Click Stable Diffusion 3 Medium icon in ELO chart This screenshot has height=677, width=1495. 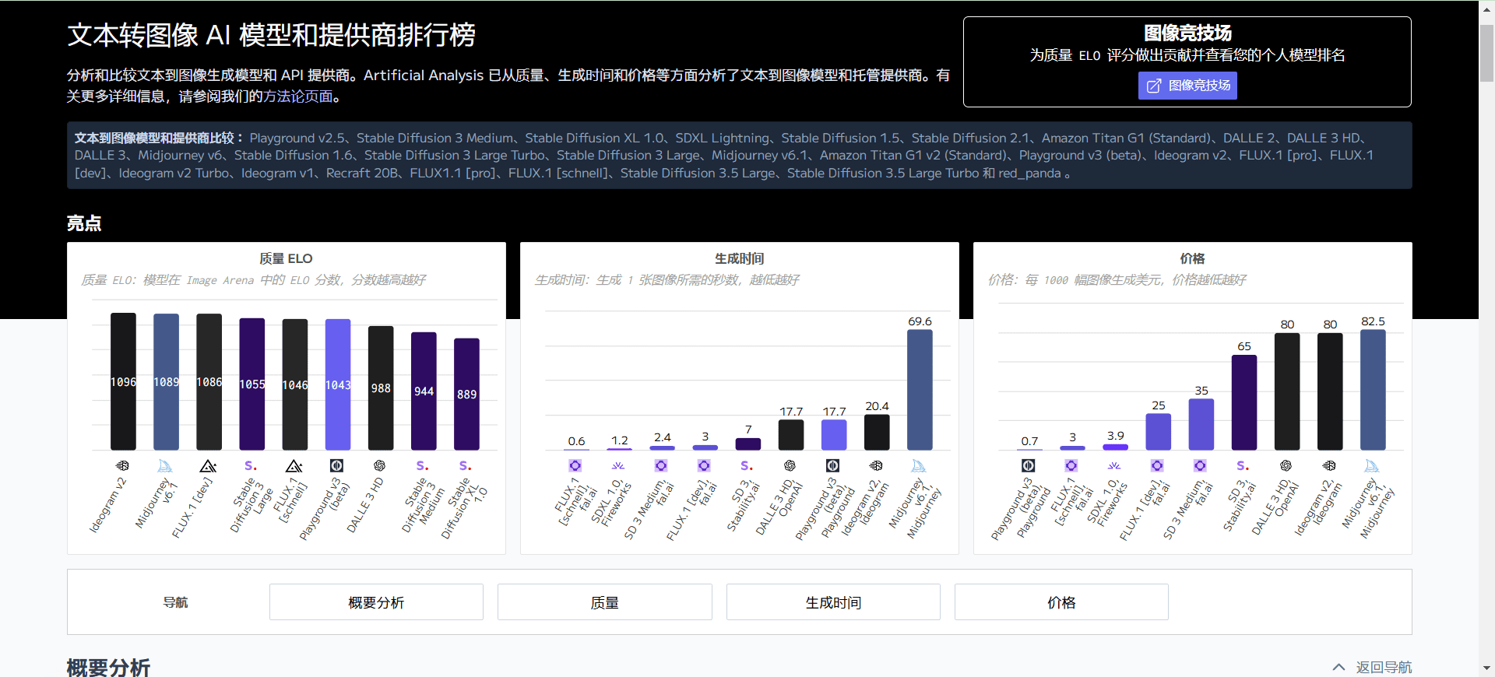[422, 465]
